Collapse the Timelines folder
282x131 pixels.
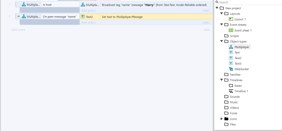coord(222,80)
